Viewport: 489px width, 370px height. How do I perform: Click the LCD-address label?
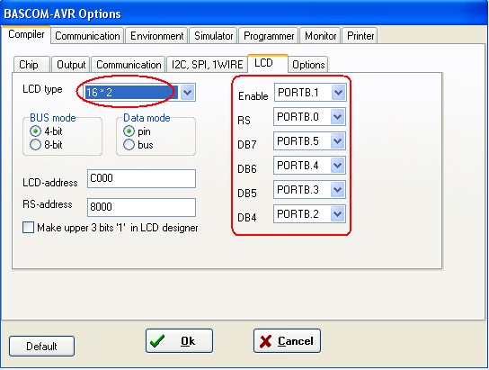(x=50, y=183)
